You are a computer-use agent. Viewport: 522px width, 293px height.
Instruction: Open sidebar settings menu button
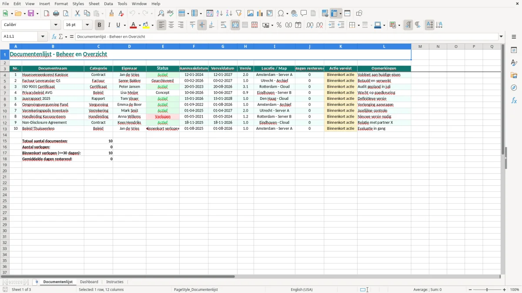click(x=514, y=37)
